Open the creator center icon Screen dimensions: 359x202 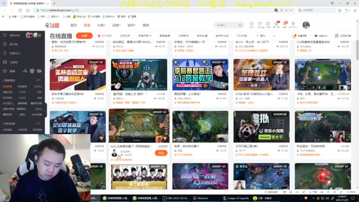click(293, 25)
